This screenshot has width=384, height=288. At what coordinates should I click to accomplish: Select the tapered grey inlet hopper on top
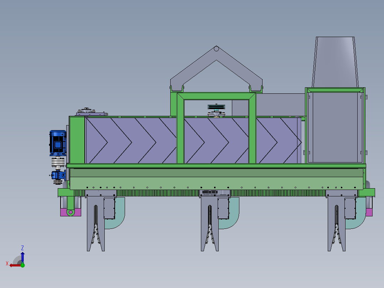click(335, 62)
